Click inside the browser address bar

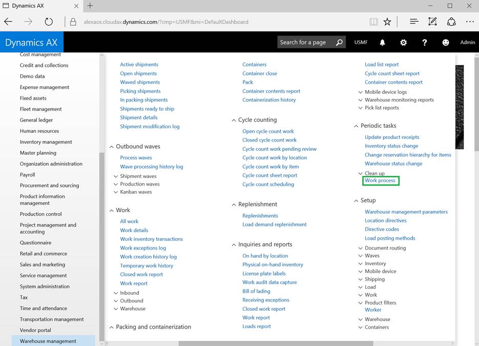coord(205,21)
